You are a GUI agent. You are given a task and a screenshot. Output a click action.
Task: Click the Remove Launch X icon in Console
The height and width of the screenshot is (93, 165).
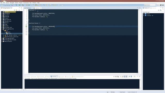click(116, 77)
